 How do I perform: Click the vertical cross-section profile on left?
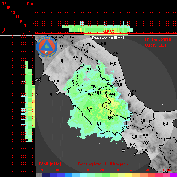[28, 101]
